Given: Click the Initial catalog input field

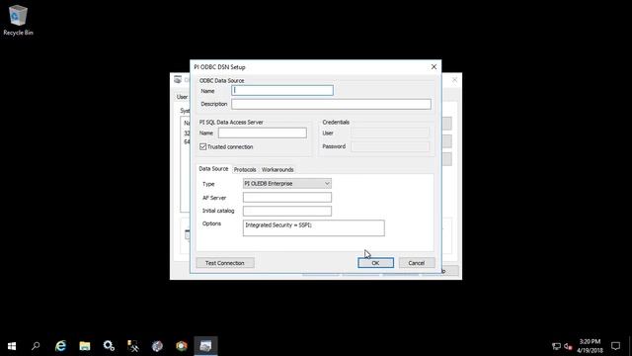Looking at the screenshot, I should (287, 211).
